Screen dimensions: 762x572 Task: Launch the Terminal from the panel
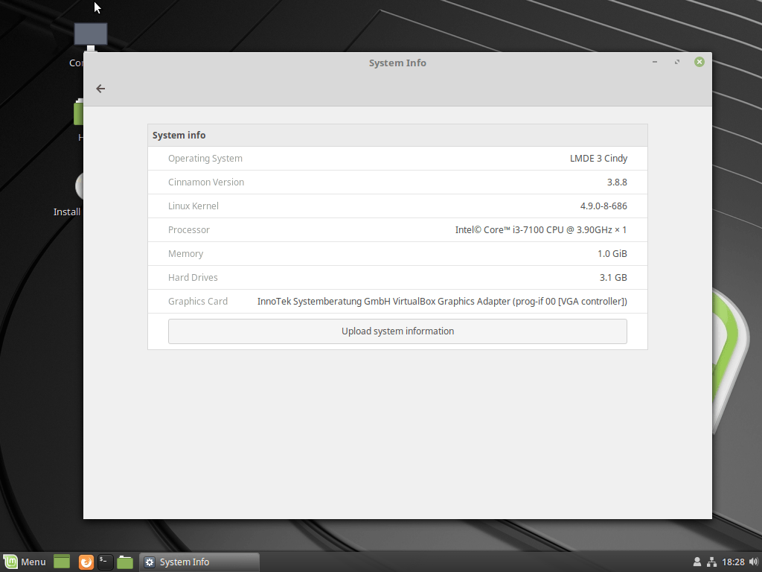pos(106,562)
